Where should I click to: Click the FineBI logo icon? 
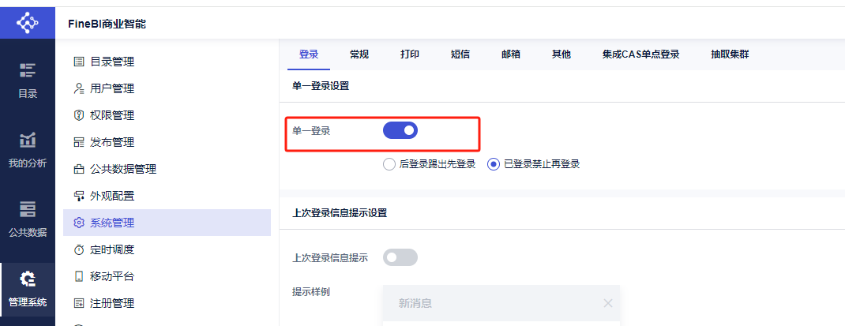pos(28,23)
